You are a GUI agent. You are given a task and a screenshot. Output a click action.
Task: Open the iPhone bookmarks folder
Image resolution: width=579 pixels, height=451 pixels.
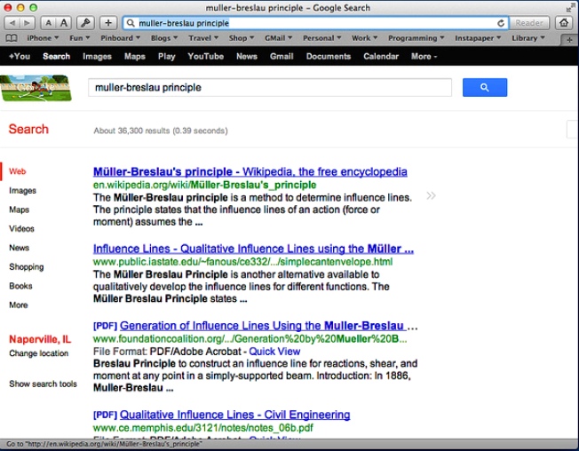43,38
